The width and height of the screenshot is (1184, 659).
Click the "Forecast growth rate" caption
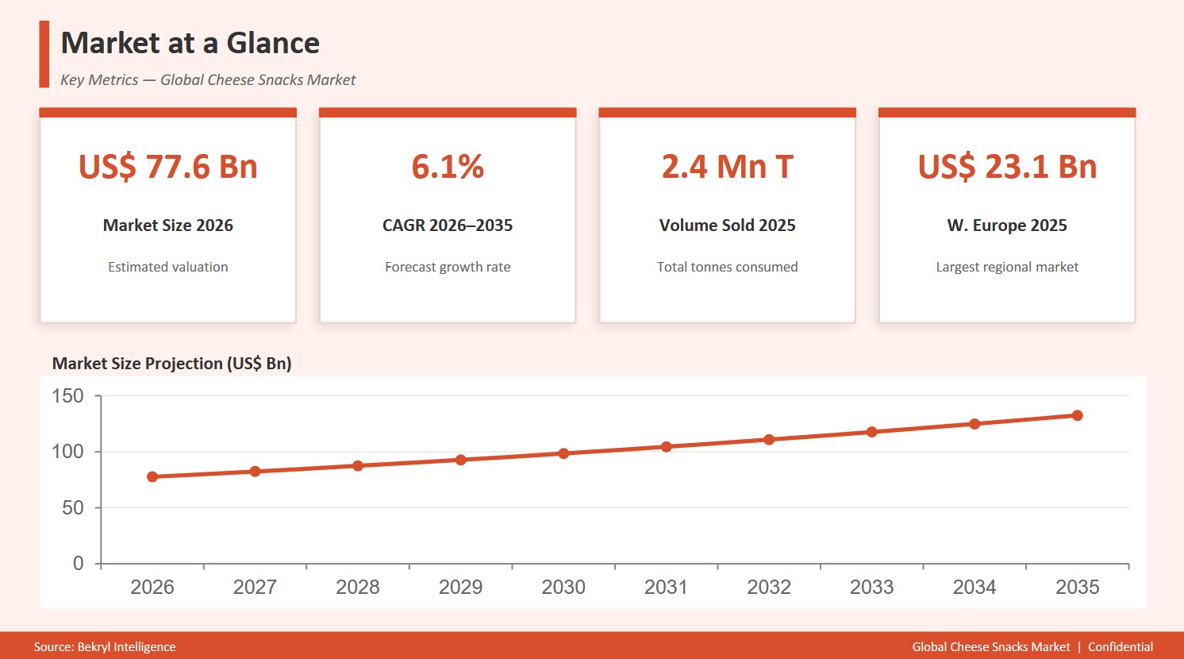click(x=448, y=267)
